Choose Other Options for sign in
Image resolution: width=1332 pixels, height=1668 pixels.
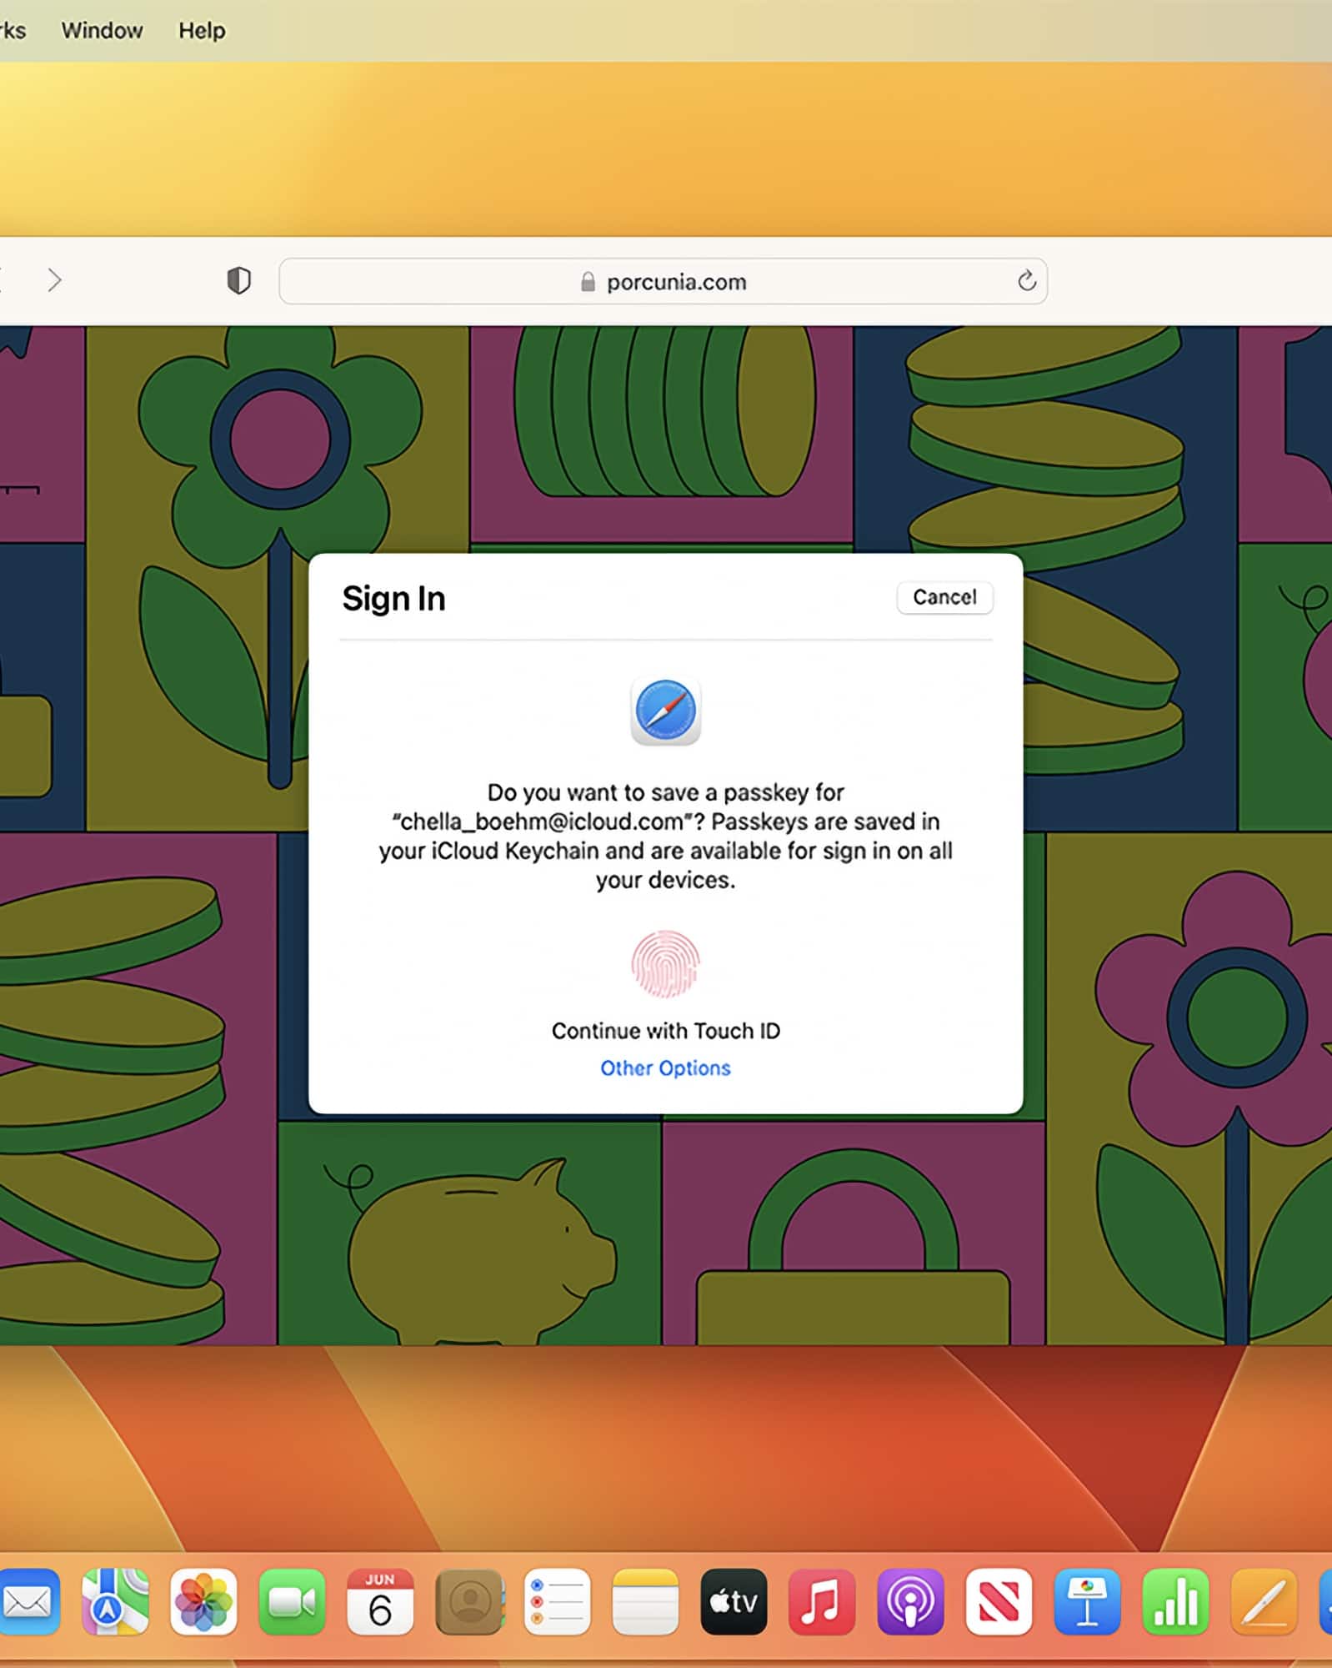[x=665, y=1068]
